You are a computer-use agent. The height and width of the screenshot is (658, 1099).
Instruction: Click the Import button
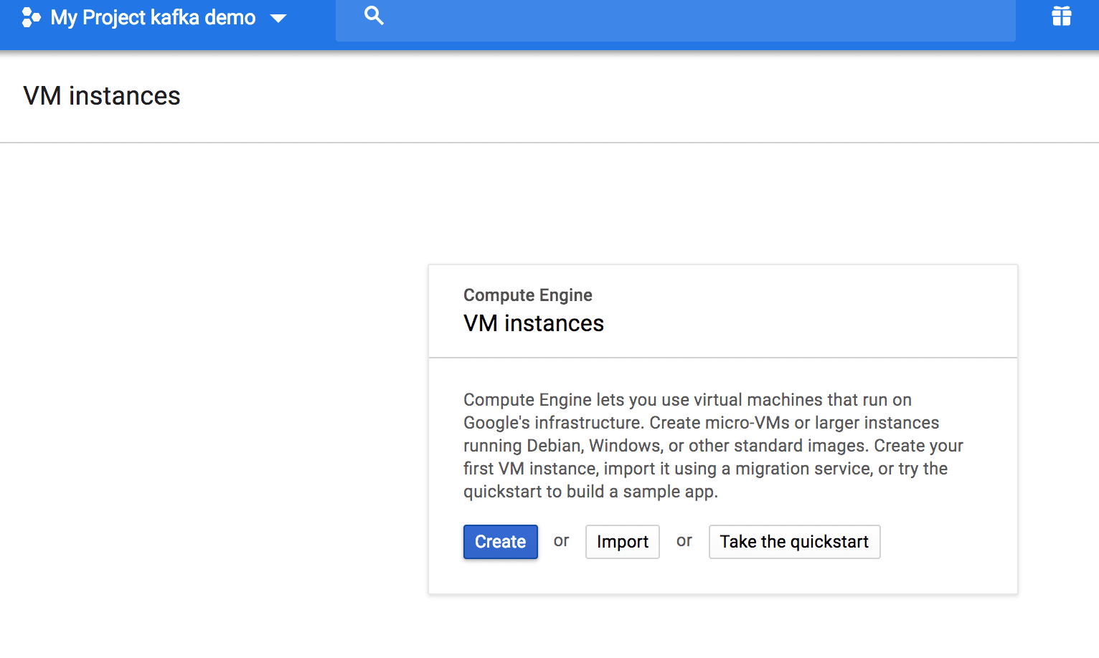[x=623, y=542]
